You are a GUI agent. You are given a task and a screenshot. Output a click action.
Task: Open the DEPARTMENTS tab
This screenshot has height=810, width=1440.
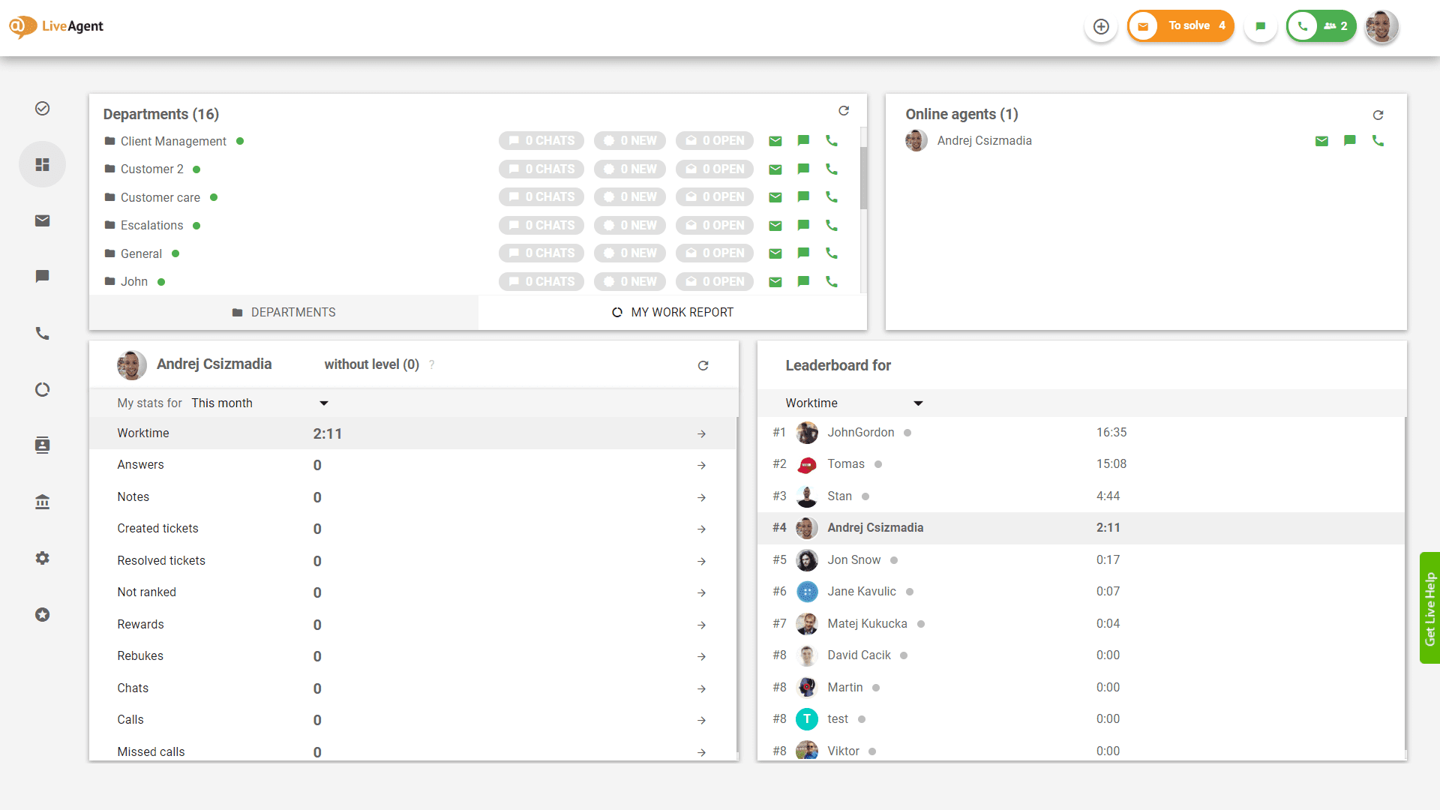click(283, 312)
